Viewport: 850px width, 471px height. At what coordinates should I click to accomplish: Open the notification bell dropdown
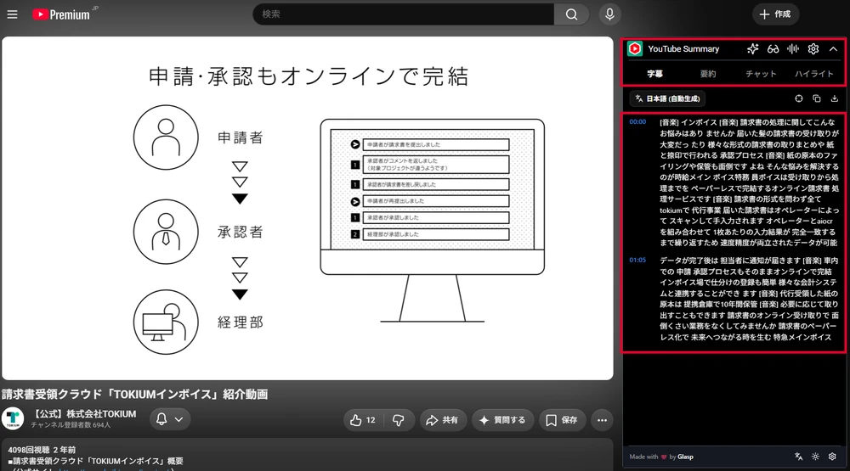click(170, 419)
